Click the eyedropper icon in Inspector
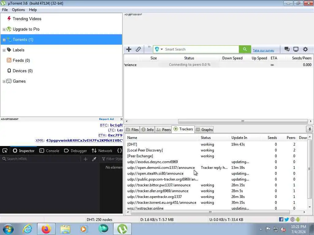 (94, 159)
